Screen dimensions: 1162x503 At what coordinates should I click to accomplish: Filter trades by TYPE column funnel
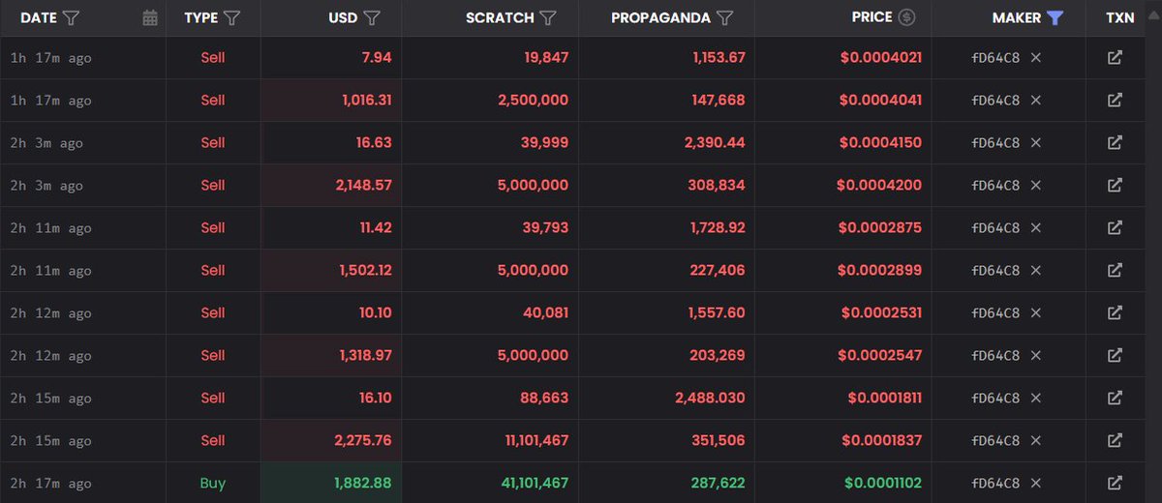(231, 17)
